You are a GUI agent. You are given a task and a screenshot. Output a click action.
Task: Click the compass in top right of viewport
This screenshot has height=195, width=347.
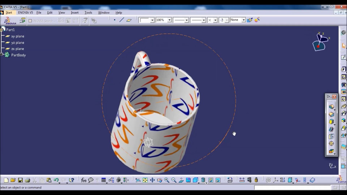pyautogui.click(x=321, y=42)
